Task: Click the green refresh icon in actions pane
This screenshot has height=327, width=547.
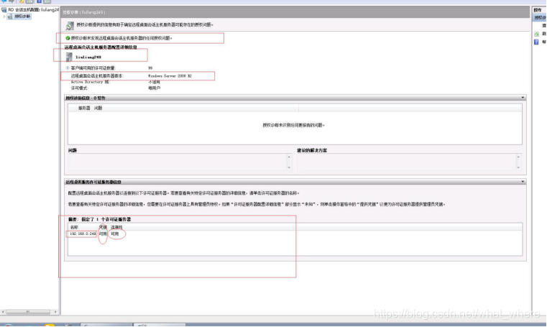Action: [536, 34]
